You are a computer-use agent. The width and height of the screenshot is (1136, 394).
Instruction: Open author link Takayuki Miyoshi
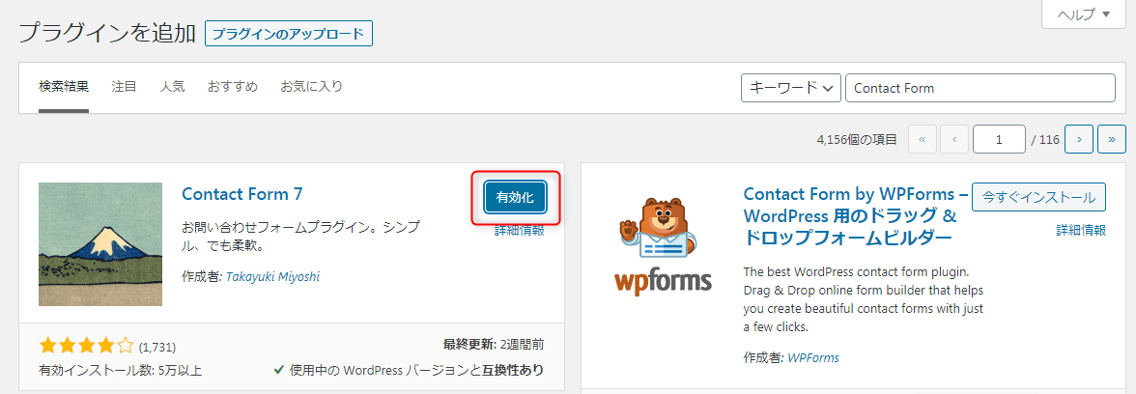[x=273, y=276]
